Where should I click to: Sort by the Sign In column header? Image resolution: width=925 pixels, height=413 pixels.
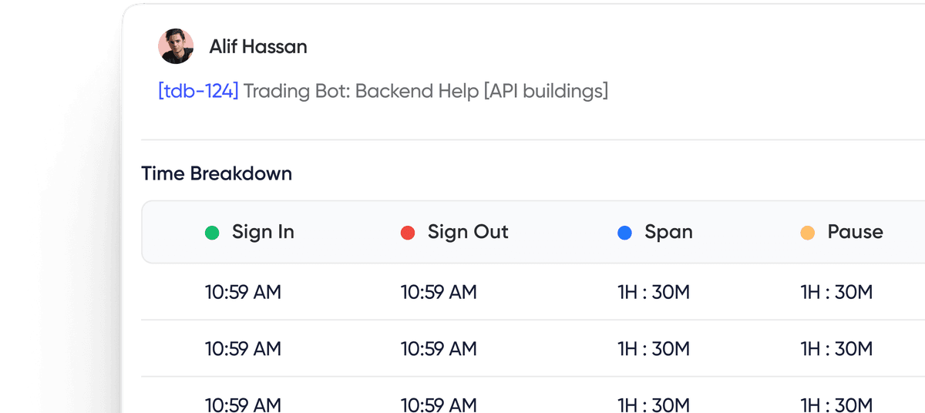click(x=263, y=232)
